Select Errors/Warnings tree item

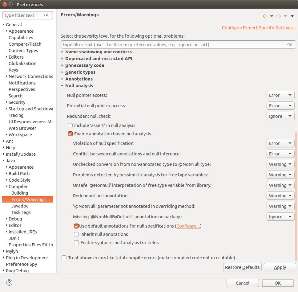click(28, 199)
